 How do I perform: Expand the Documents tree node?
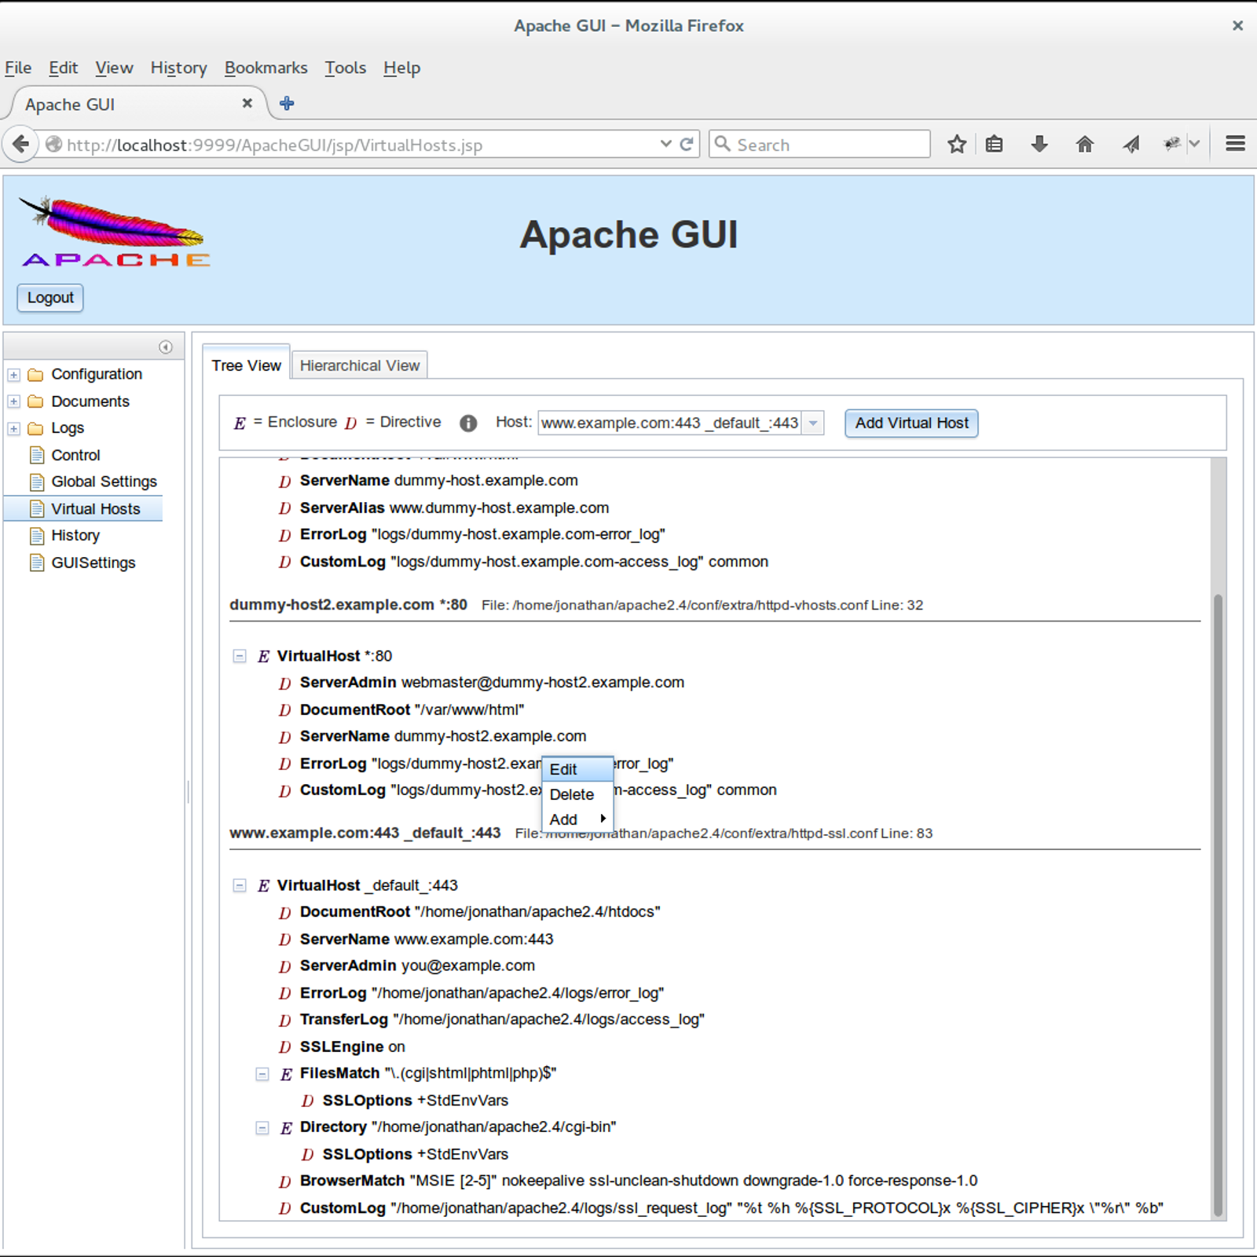pos(13,401)
